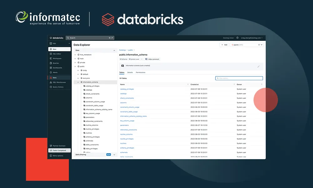Click the Filter tables input field
This screenshot has height=188, width=313.
[239, 78]
